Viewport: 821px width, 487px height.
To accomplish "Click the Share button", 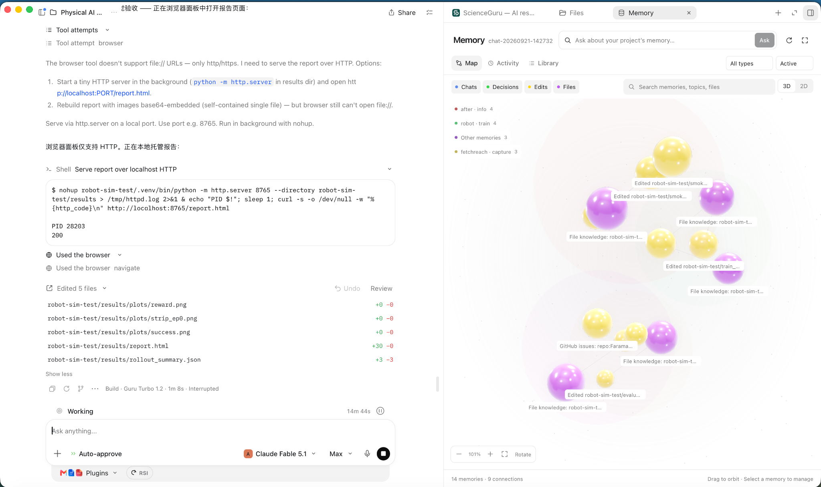I will (x=402, y=13).
